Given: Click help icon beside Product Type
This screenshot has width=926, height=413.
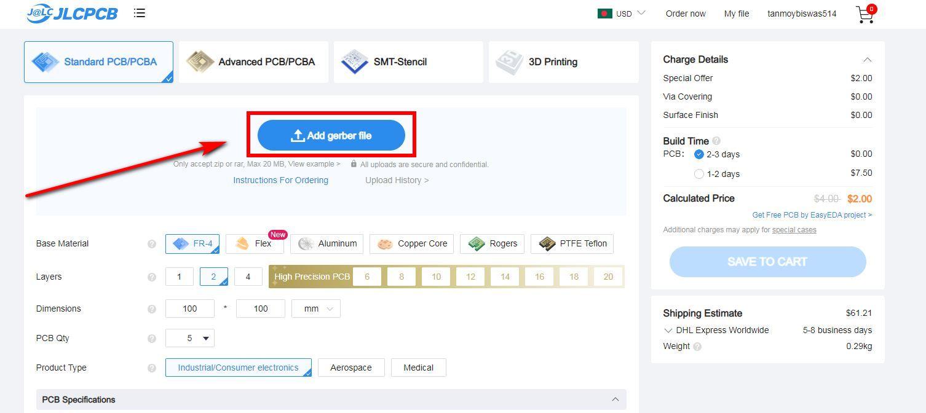Looking at the screenshot, I should click(152, 368).
